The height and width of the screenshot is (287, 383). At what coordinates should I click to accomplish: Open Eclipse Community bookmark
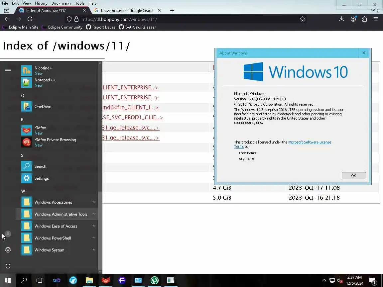pos(62,27)
